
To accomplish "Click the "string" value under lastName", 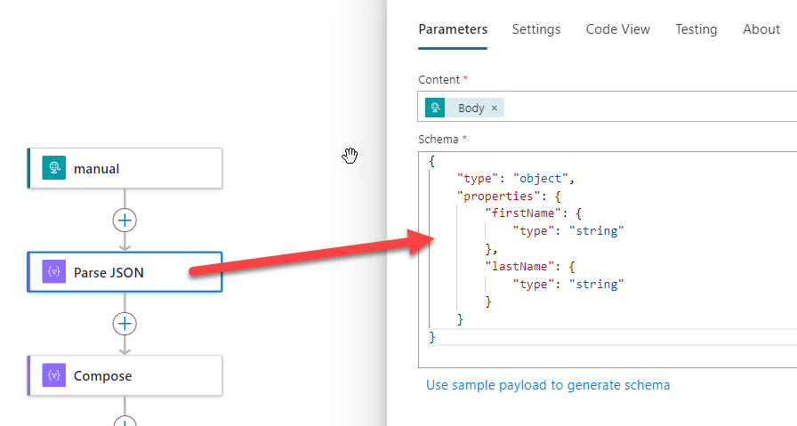I will 596,285.
